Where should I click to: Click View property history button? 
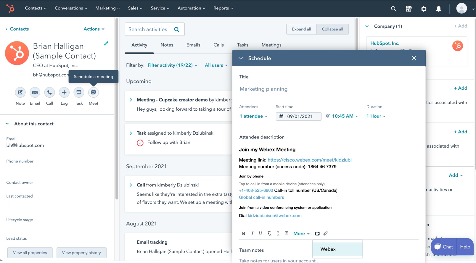click(x=81, y=253)
